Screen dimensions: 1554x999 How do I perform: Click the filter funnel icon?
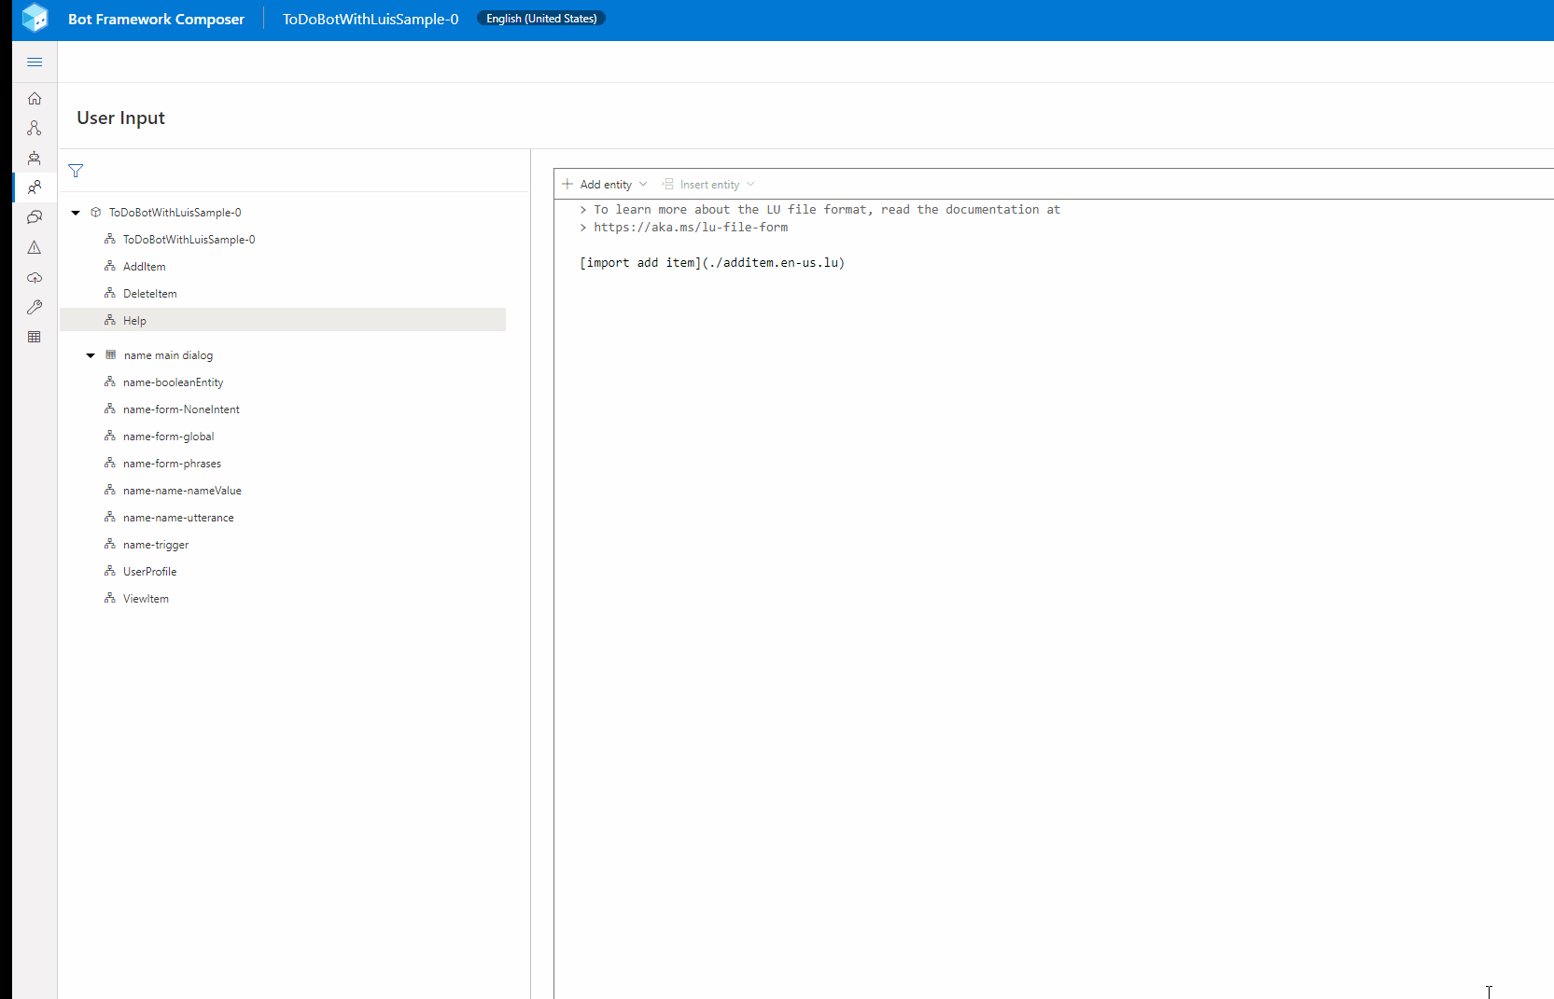[76, 171]
